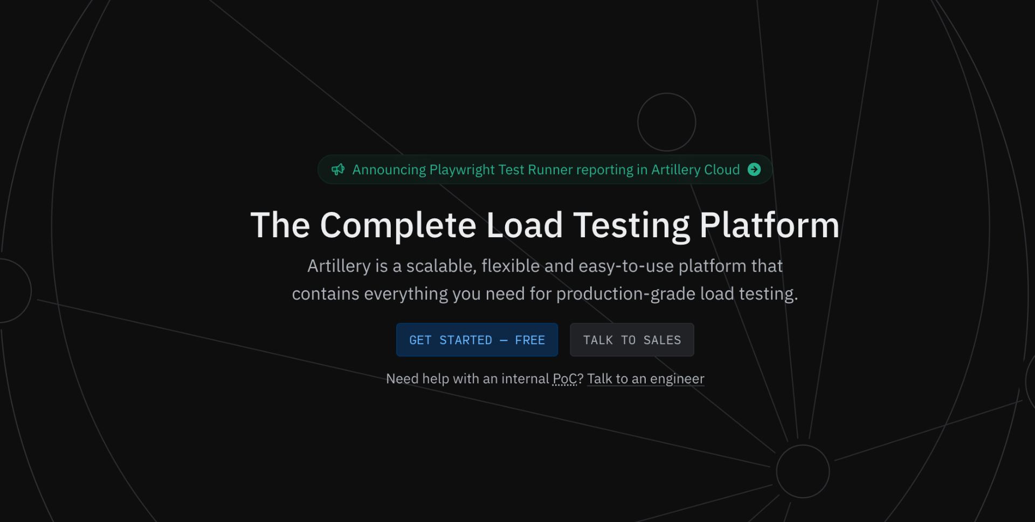Open the PoC abbreviation link
1035x522 pixels.
point(564,379)
